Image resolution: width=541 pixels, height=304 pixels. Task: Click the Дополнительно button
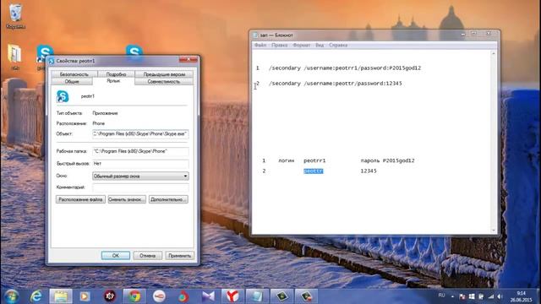coord(168,199)
